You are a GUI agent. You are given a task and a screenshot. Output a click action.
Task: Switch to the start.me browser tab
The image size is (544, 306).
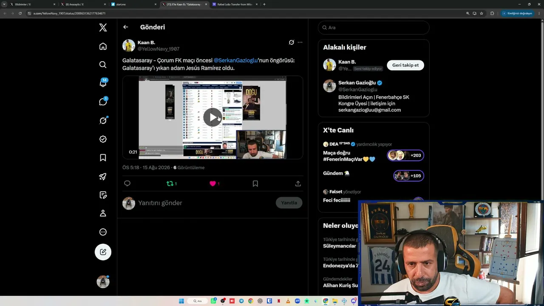click(133, 4)
